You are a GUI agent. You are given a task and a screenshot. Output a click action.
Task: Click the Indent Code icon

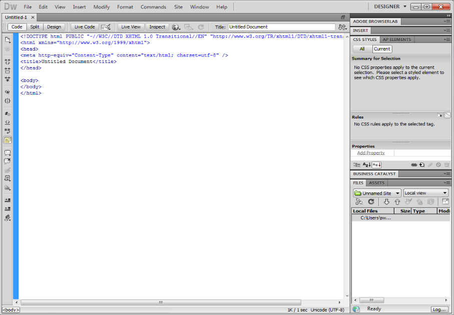(7, 201)
